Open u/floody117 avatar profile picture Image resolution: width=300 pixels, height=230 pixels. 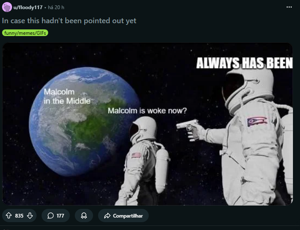[7, 7]
